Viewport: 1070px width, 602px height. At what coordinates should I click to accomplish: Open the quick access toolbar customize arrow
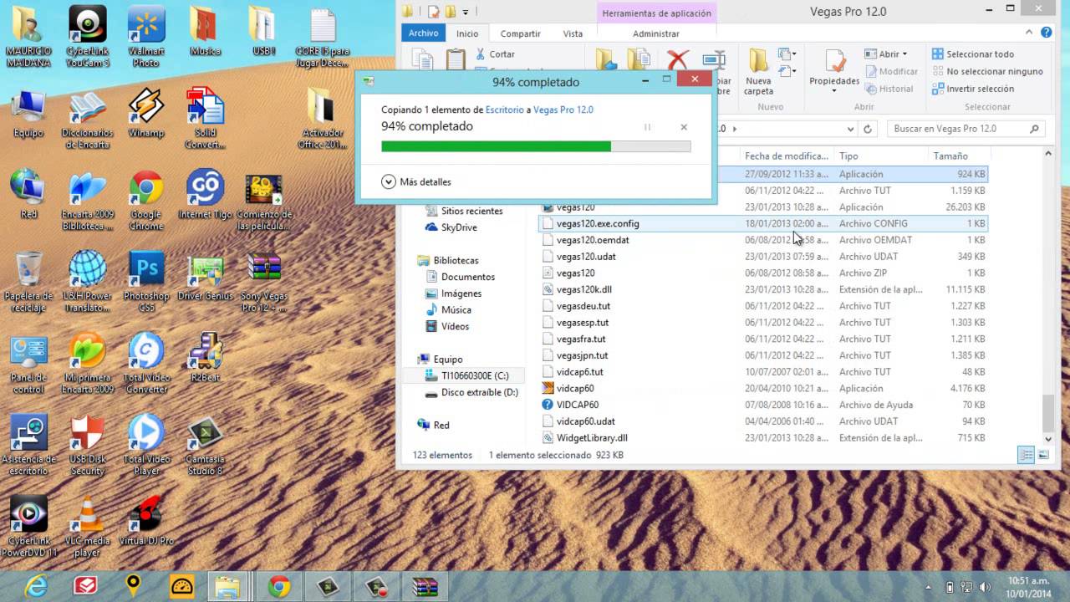[466, 12]
